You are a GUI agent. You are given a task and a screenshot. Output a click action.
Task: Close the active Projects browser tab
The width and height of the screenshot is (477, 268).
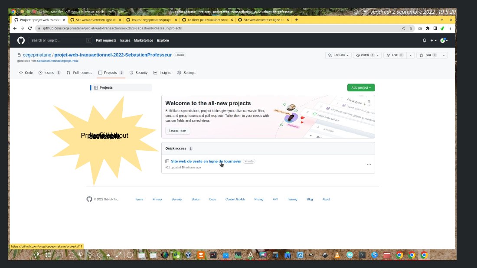pos(64,20)
